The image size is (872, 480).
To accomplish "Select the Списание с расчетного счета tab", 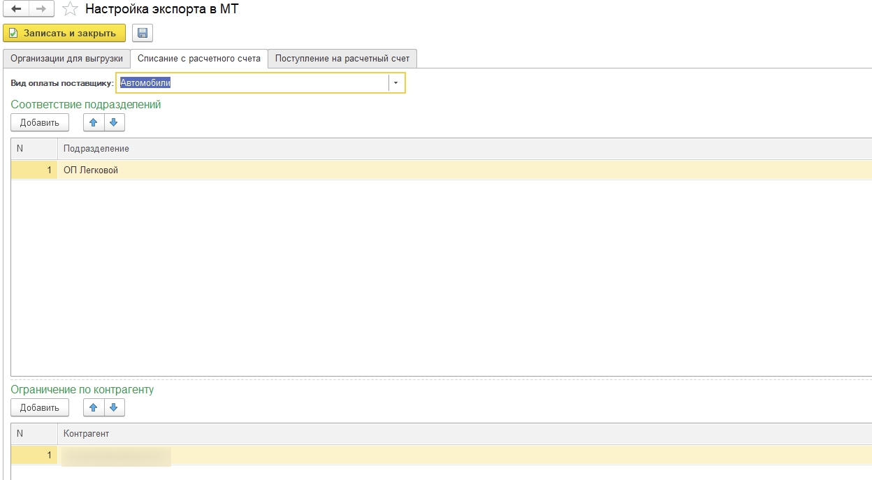I will (x=199, y=59).
